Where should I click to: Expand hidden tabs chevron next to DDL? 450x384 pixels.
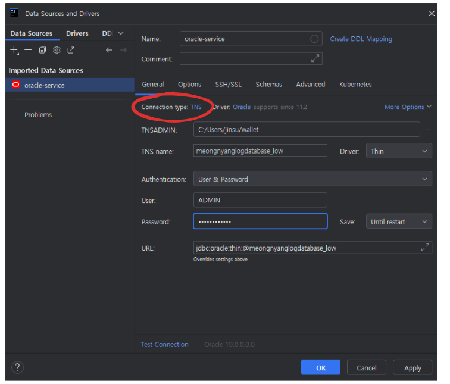tap(121, 33)
